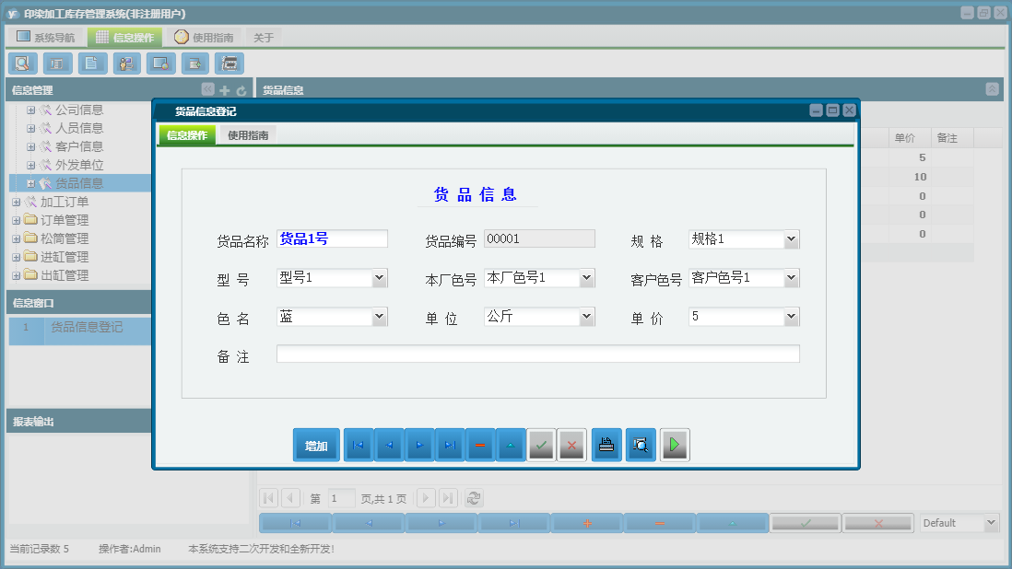Click the green checkmark in bottom bar

[806, 523]
